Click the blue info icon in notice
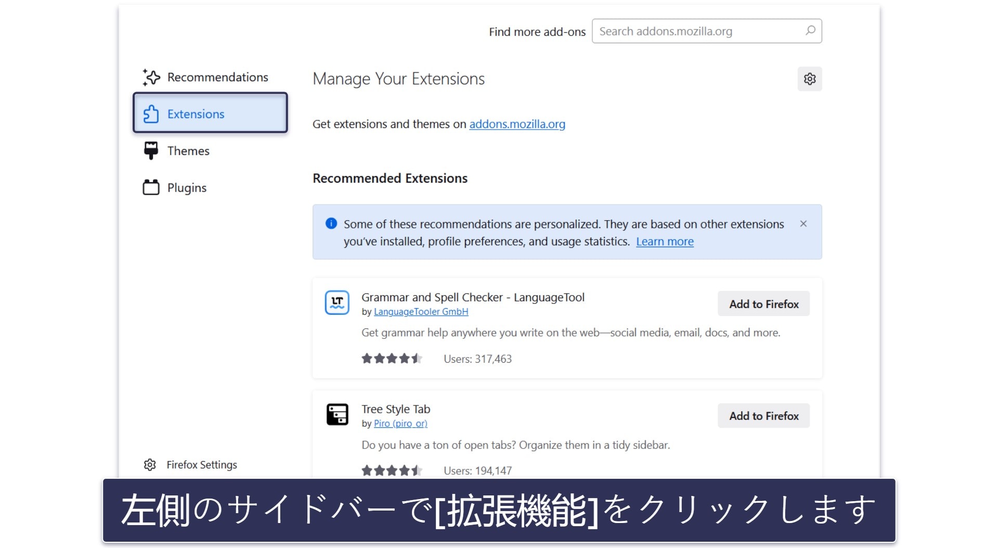 point(331,224)
